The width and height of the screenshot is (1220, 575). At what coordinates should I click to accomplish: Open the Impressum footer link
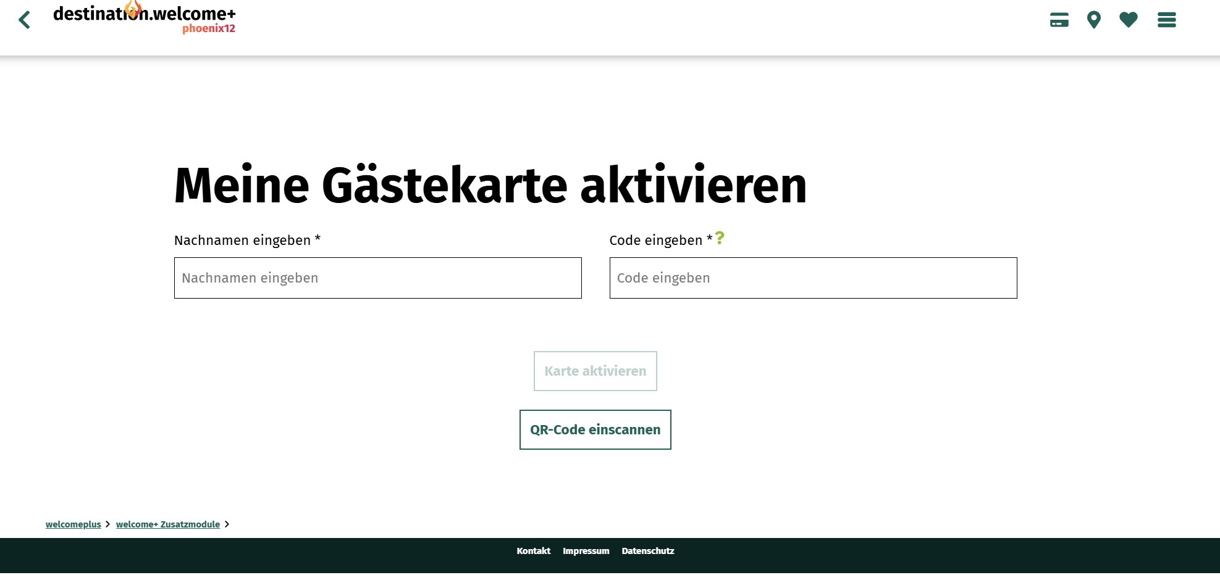(586, 551)
